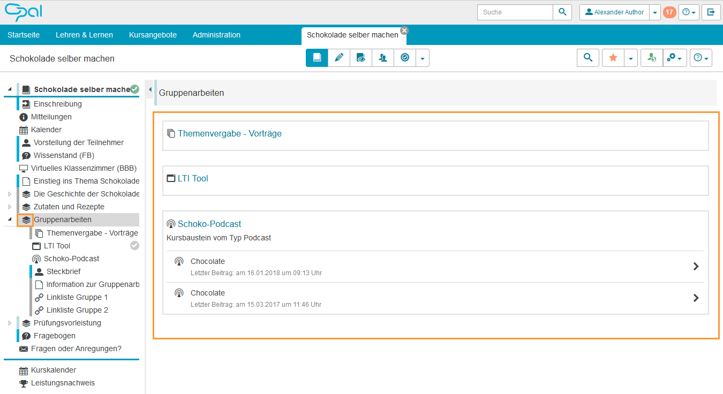Click green checkmark beside course title

[x=135, y=89]
